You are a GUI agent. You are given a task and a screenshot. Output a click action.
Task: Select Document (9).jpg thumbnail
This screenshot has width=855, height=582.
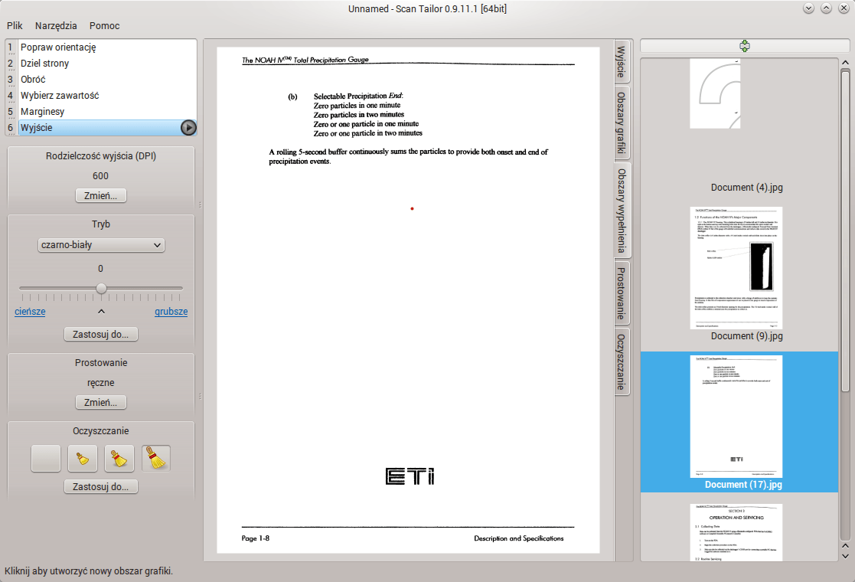736,268
